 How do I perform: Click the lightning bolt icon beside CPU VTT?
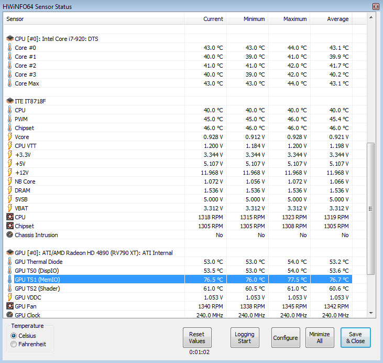10,145
